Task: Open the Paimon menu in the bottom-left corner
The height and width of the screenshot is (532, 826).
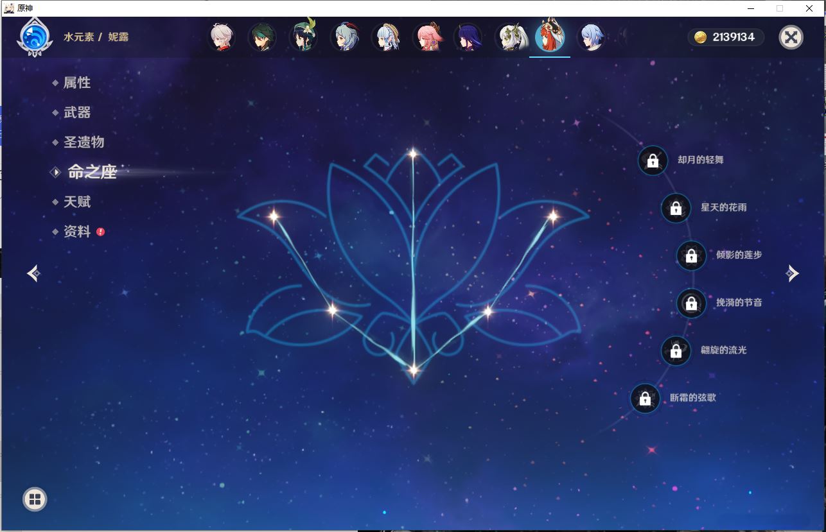Action: coord(35,499)
